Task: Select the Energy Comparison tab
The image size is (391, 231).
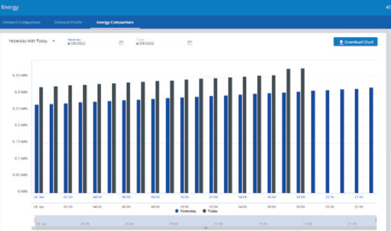Action: click(x=115, y=22)
